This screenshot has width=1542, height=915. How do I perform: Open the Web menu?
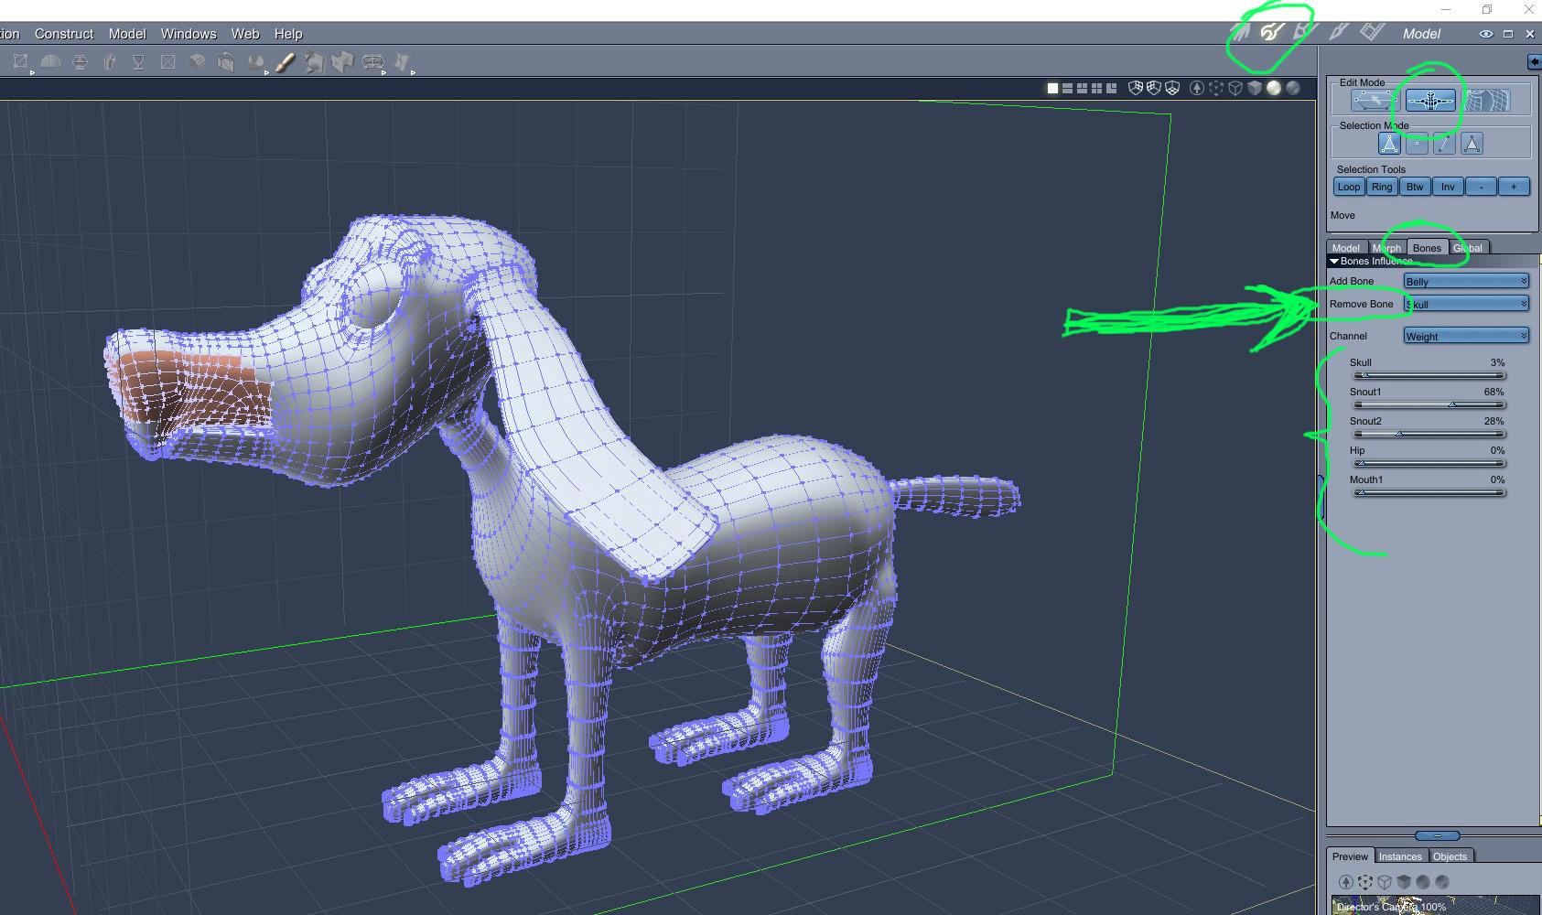tap(245, 34)
